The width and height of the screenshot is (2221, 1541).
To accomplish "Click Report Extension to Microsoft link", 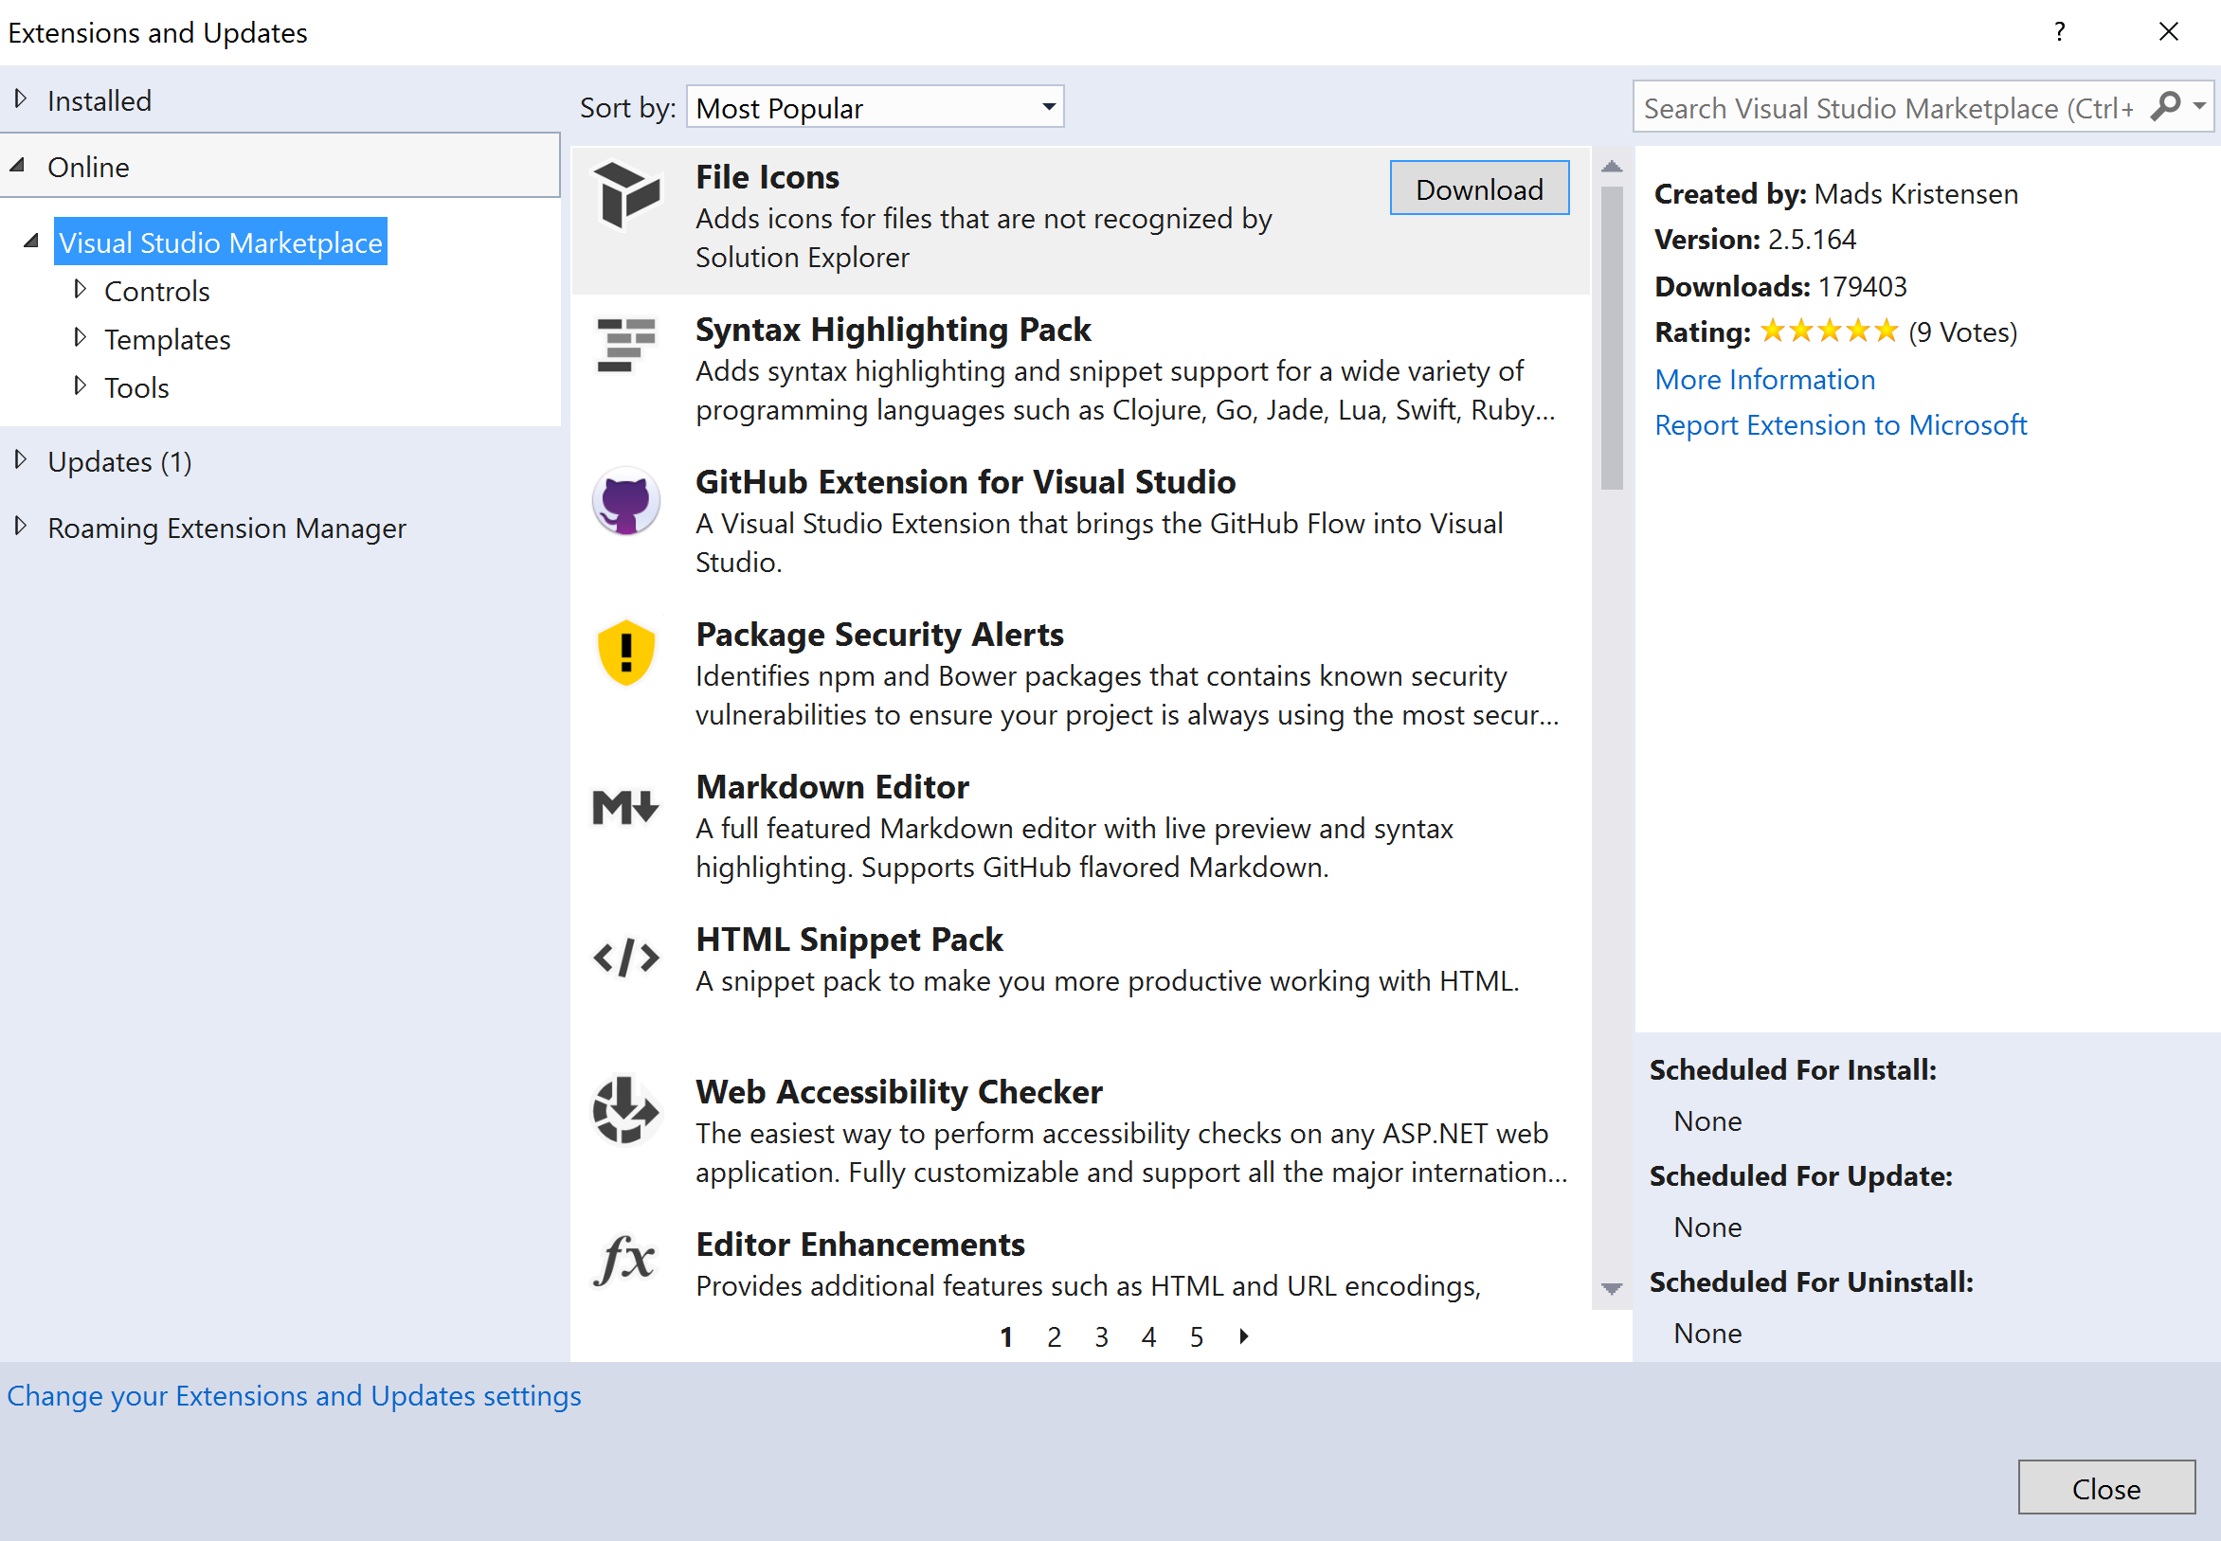I will click(x=1839, y=425).
